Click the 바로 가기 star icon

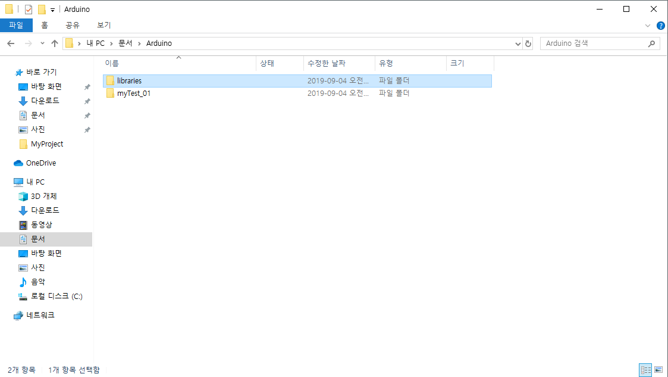click(19, 73)
